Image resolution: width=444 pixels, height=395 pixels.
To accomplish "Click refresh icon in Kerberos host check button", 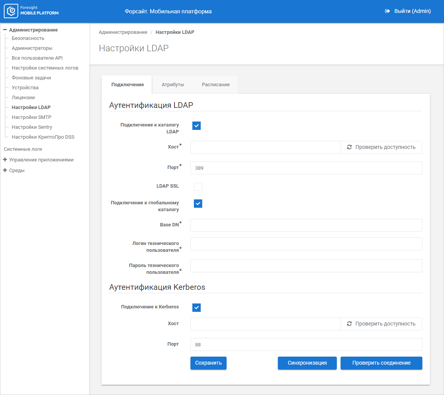I will point(349,324).
